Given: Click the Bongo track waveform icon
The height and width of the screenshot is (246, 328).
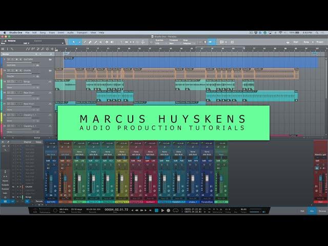Looking at the screenshot, I should coord(50,82).
